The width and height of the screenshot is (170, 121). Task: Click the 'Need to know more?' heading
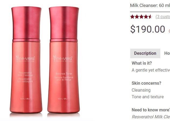point(151,110)
